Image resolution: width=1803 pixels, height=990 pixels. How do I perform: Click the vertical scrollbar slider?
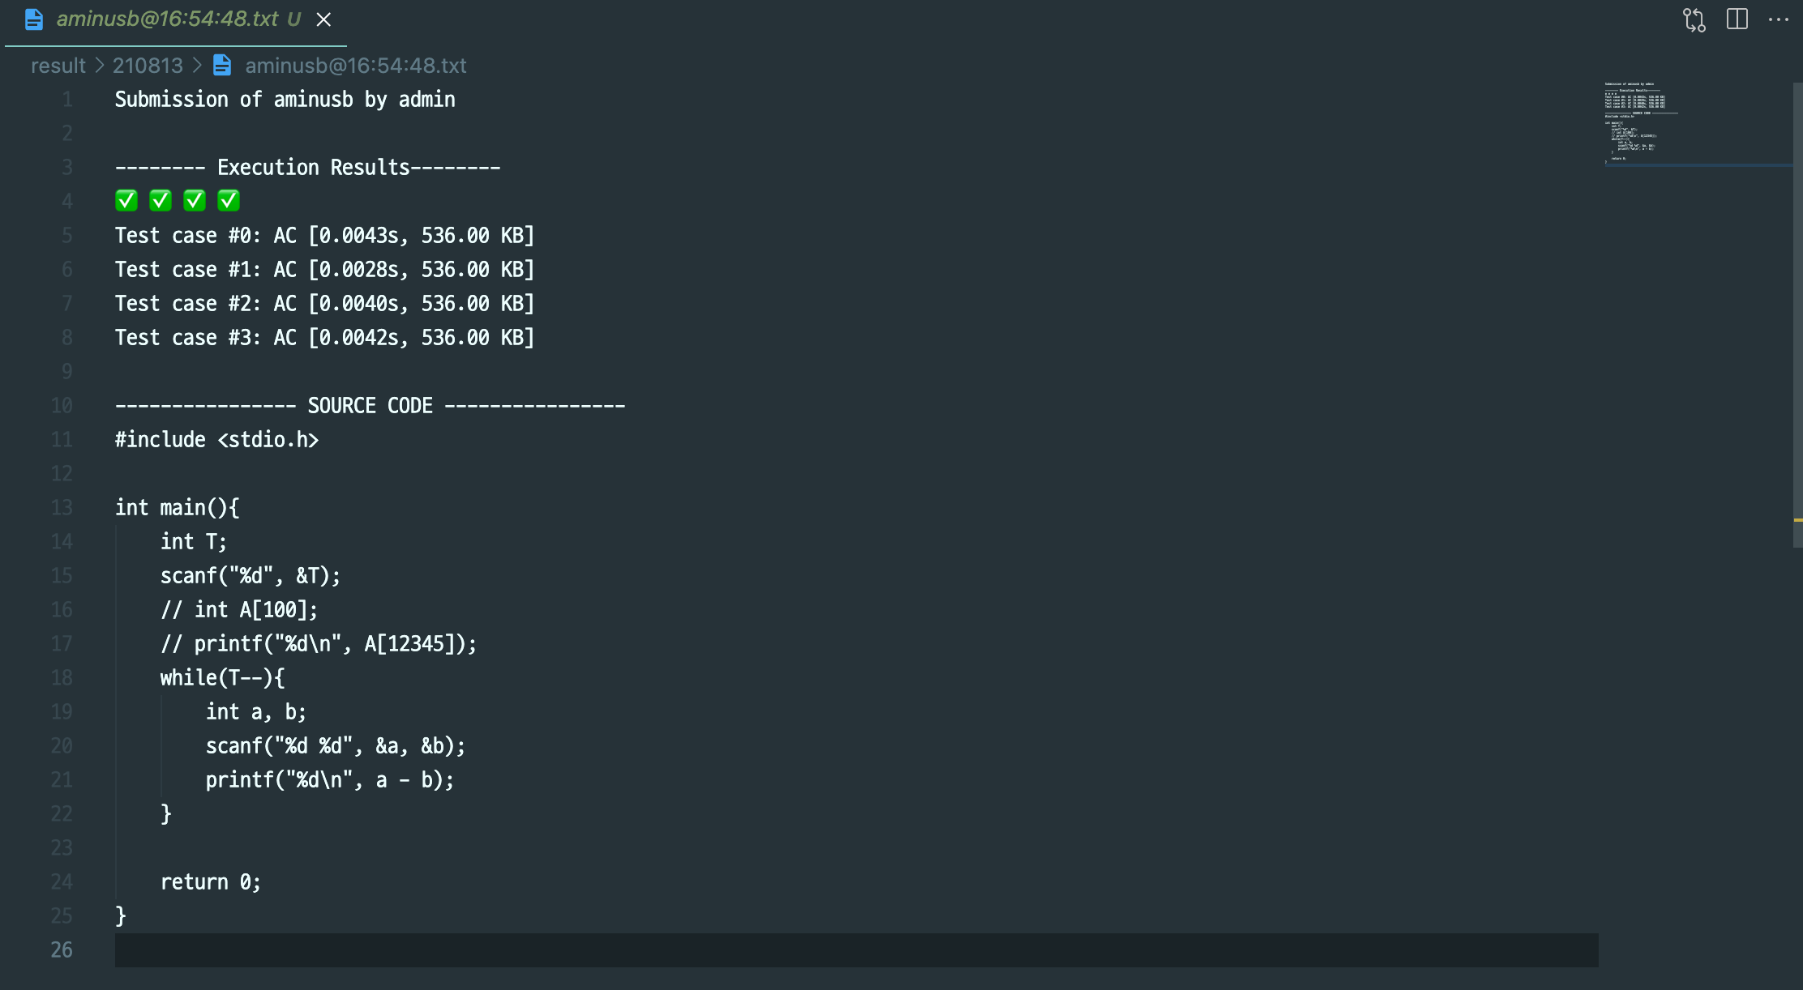pos(1797,316)
